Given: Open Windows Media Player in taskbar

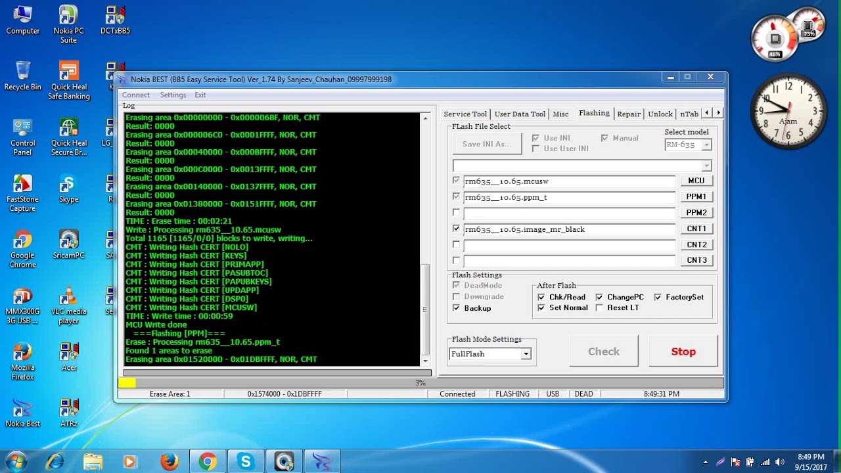Looking at the screenshot, I should point(130,462).
